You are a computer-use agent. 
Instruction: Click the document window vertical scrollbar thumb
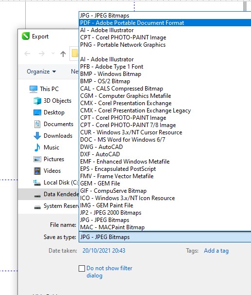click(245, 6)
